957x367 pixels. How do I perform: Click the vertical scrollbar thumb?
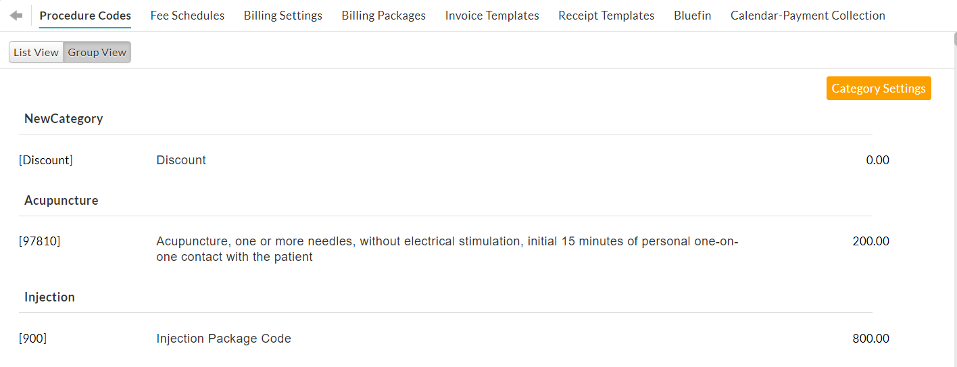[x=954, y=37]
